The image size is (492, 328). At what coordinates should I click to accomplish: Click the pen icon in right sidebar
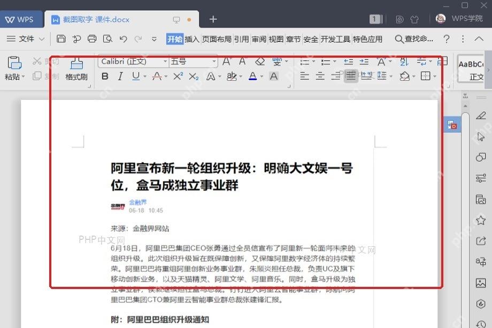pos(481,115)
